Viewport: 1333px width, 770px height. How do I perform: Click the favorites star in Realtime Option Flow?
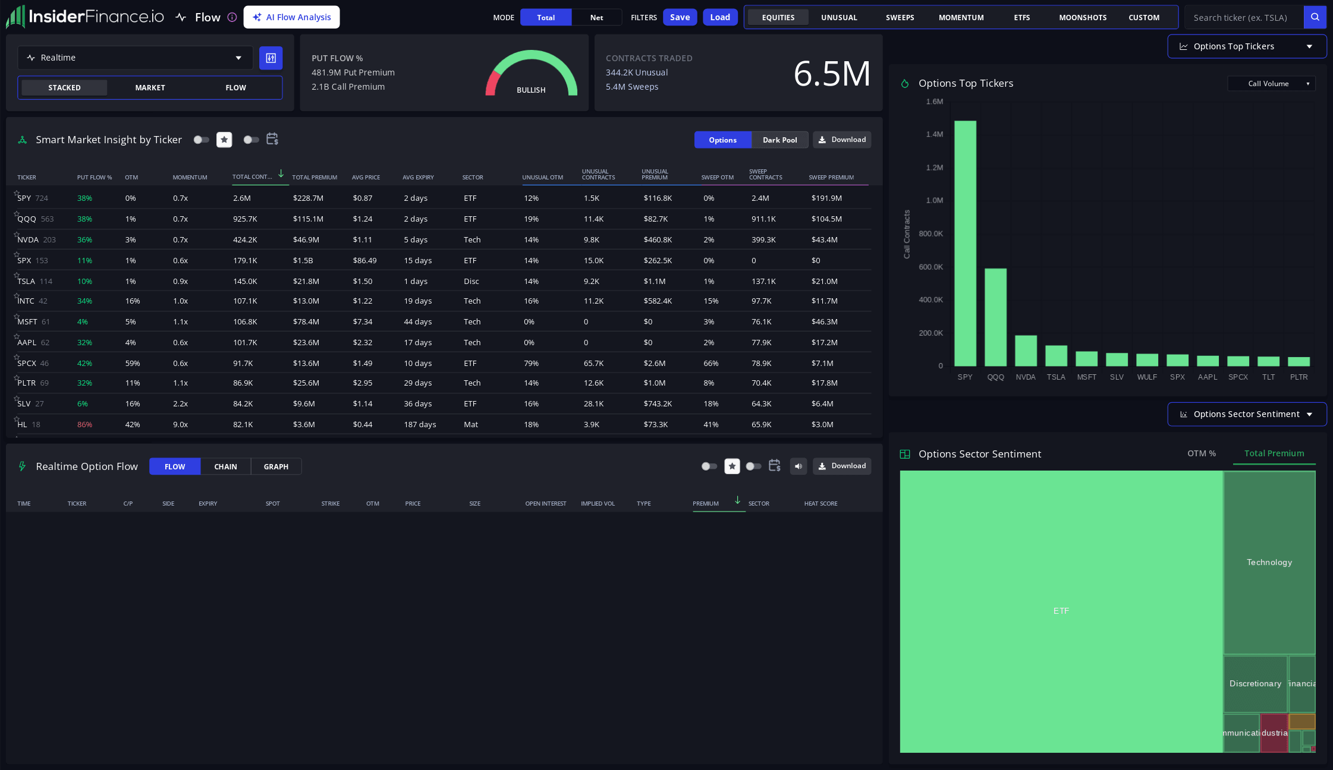pos(732,466)
